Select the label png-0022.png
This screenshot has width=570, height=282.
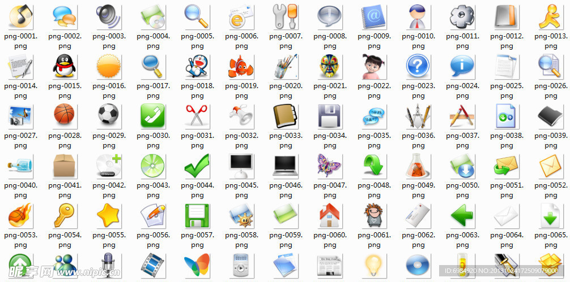pos(374,91)
